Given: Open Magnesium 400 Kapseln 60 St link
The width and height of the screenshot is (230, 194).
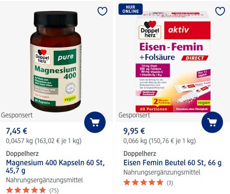Looking at the screenshot, I should coord(55,166).
